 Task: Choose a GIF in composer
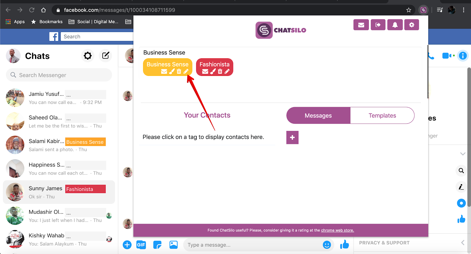tap(141, 245)
